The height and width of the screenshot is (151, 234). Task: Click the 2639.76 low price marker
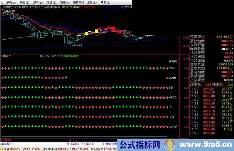pyautogui.click(x=76, y=45)
